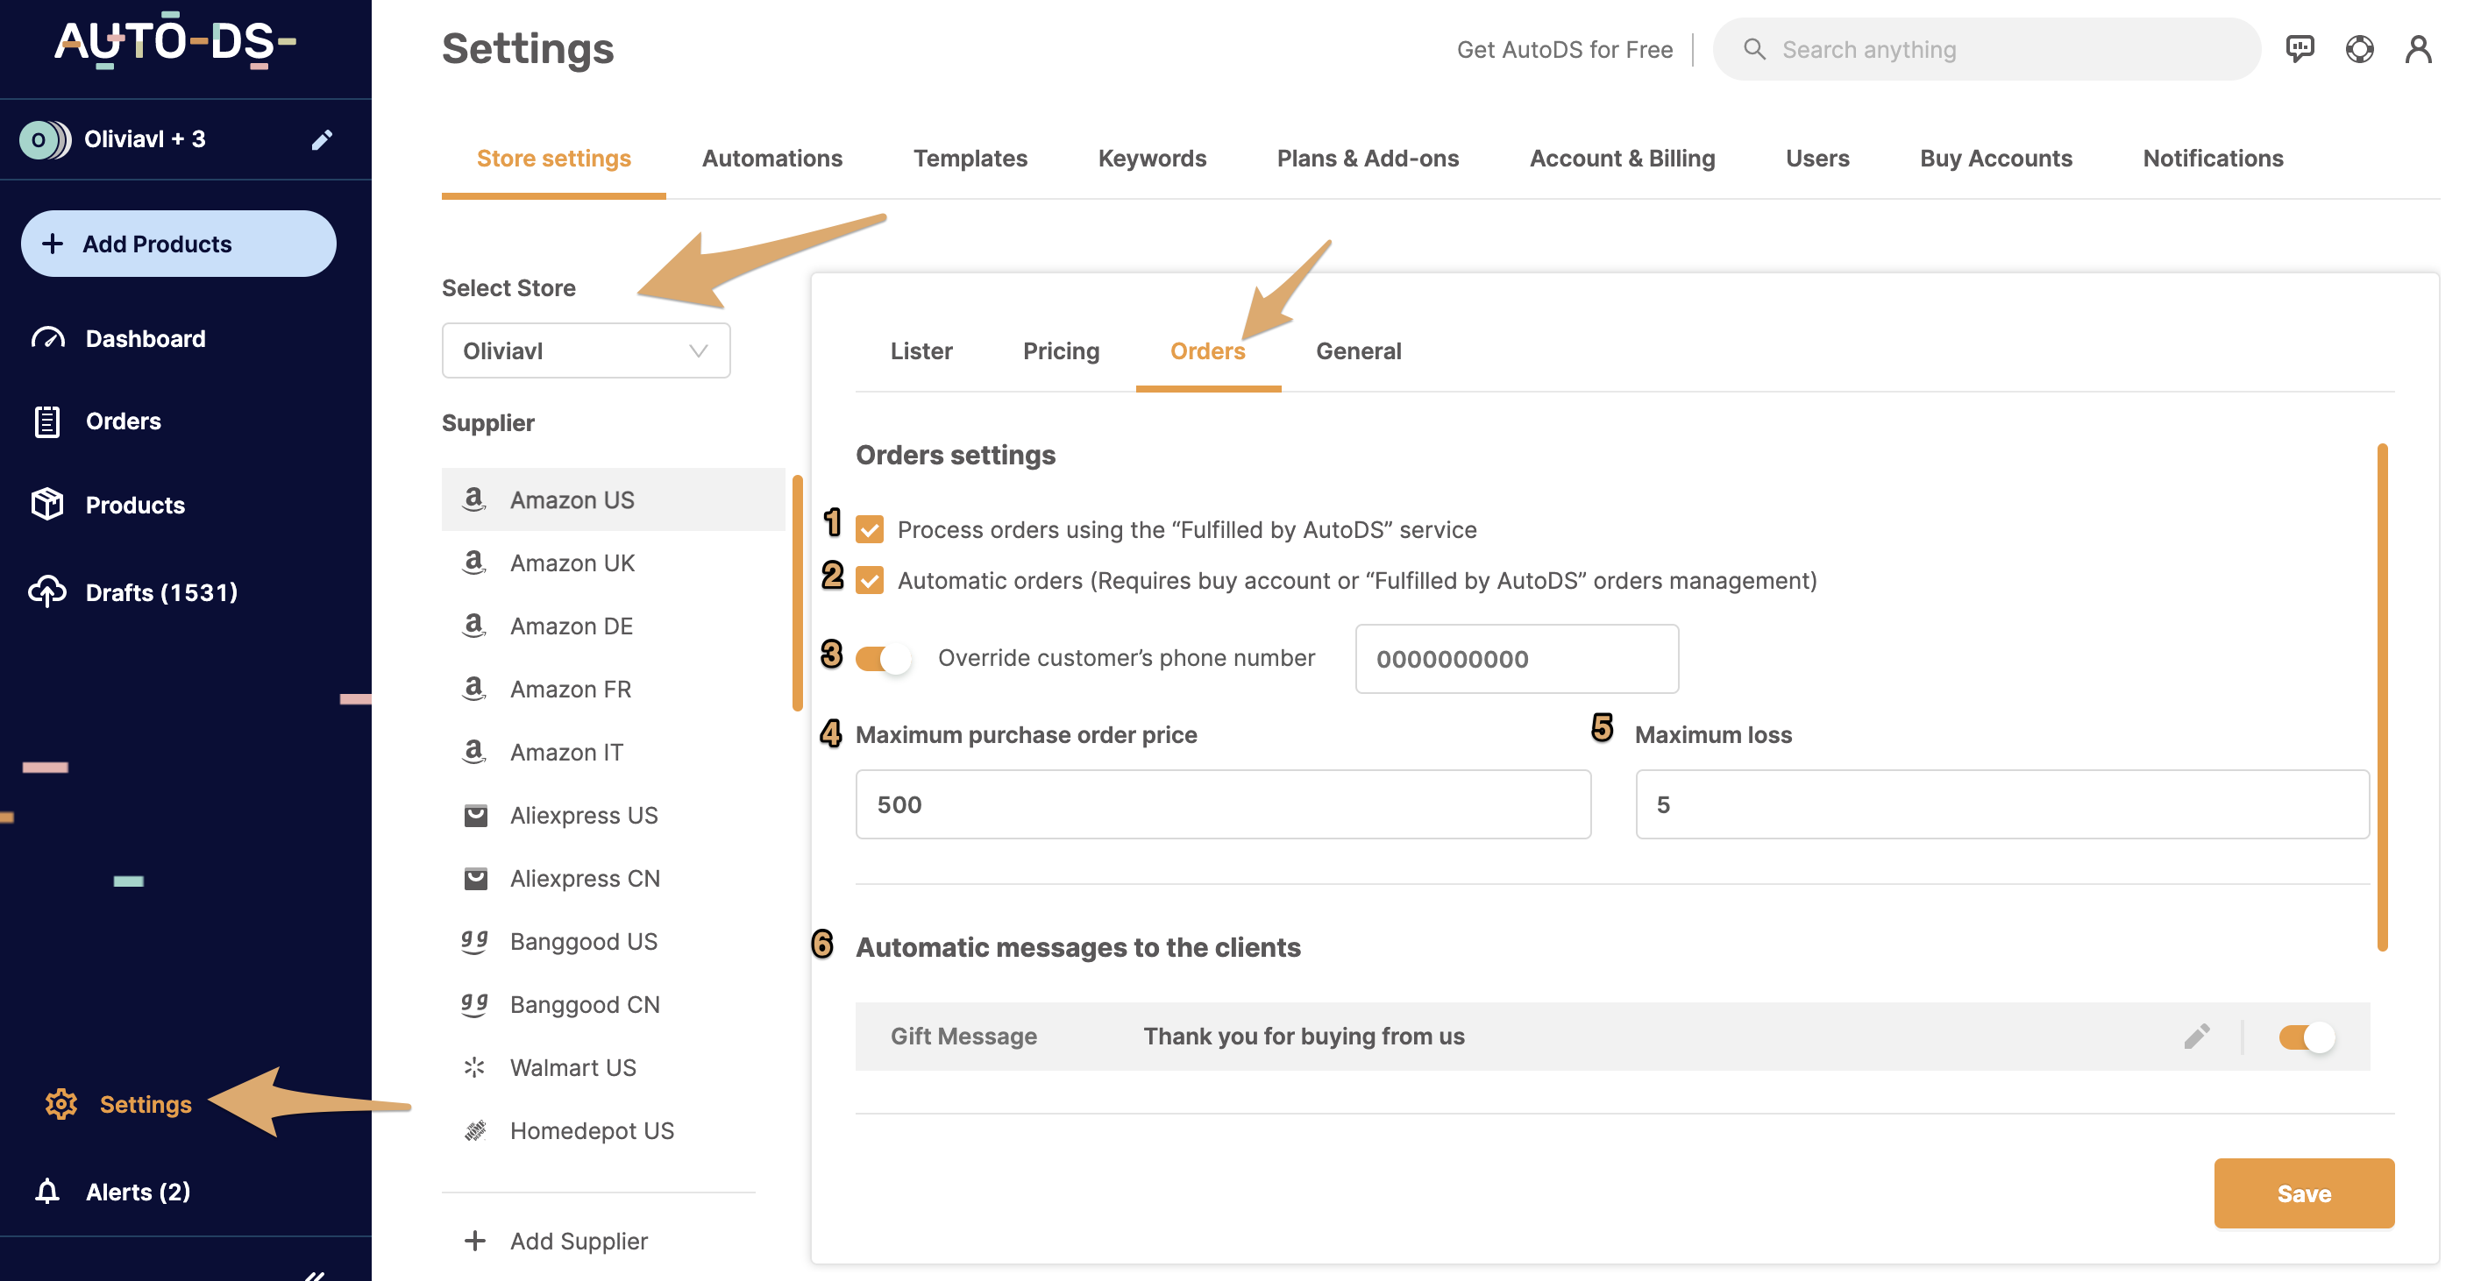This screenshot has height=1281, width=2481.
Task: Click the Maximum purchase order price field
Action: tap(1222, 803)
